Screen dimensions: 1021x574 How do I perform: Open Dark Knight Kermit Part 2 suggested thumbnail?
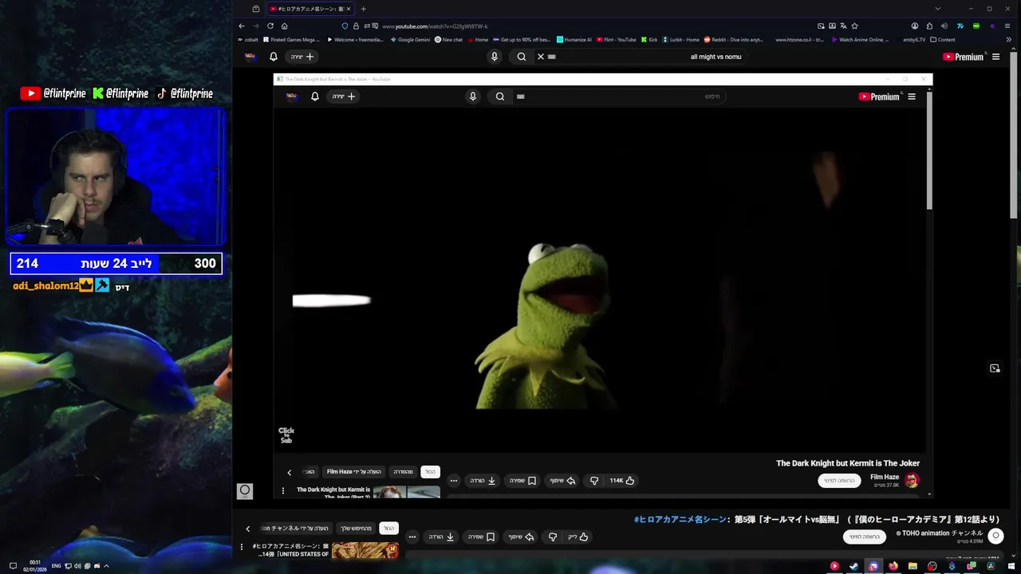407,492
